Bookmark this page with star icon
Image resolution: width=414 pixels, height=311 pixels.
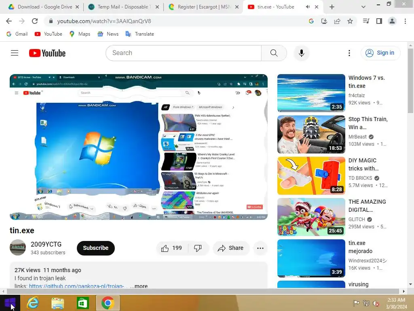click(350, 21)
